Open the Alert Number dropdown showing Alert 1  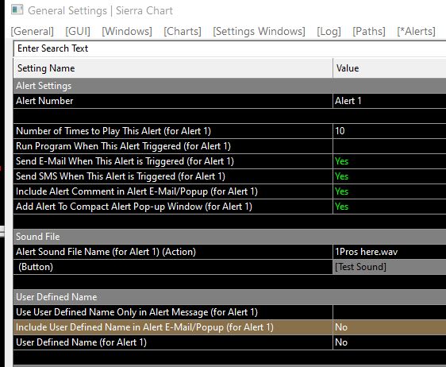click(x=390, y=101)
